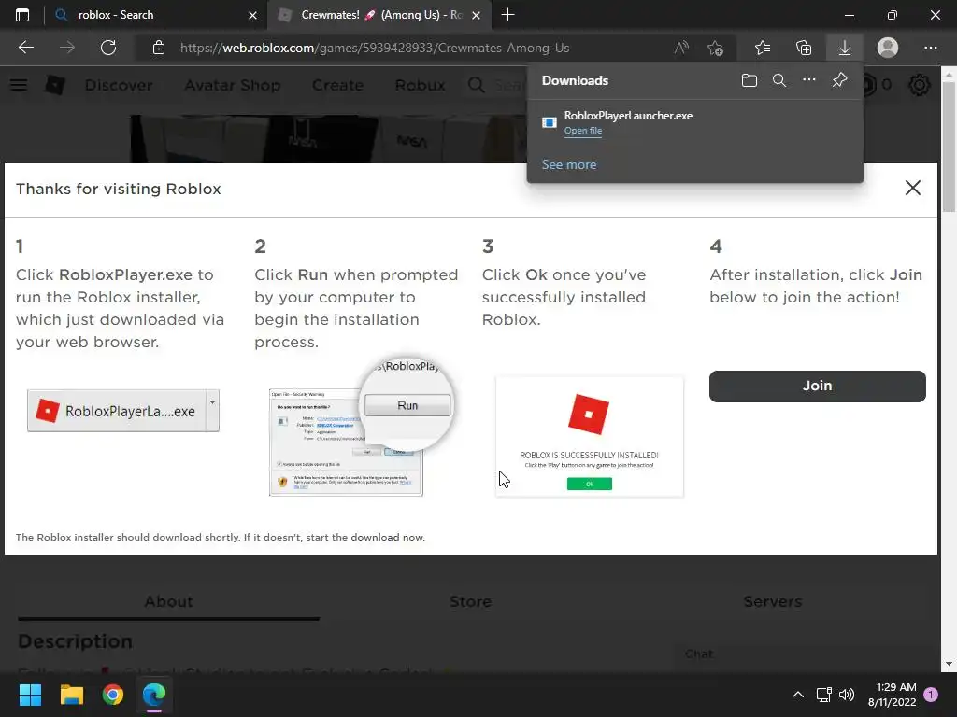Toggle the Downloads toolbar button
Image resolution: width=957 pixels, height=717 pixels.
[x=845, y=48]
